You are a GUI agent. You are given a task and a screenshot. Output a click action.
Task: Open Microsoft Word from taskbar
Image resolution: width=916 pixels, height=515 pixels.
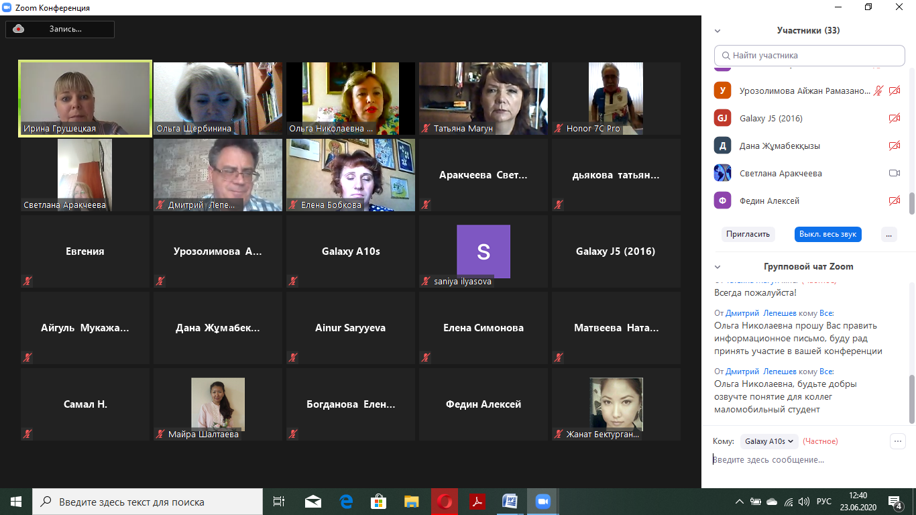point(510,502)
